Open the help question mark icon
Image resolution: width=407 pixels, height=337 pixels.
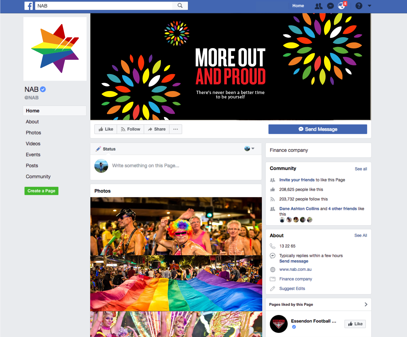point(359,6)
